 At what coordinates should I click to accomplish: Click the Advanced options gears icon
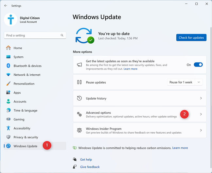[79, 114]
